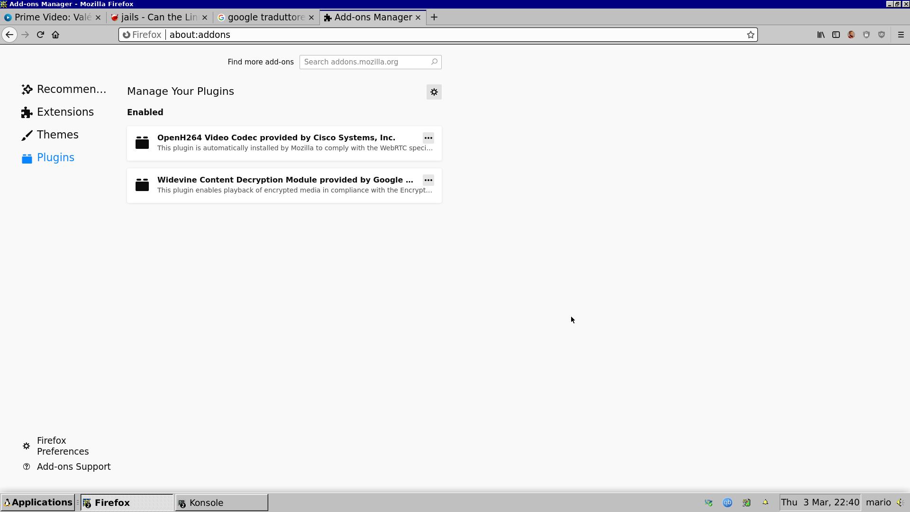Open plugin settings via the gear icon
The height and width of the screenshot is (512, 910).
point(434,91)
